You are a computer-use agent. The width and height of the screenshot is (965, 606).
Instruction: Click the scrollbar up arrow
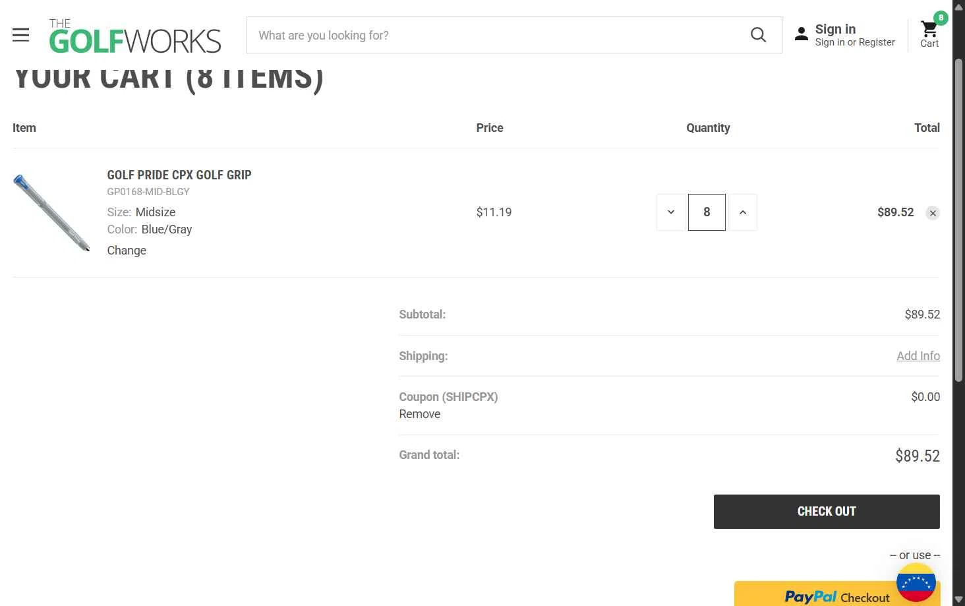point(959,7)
